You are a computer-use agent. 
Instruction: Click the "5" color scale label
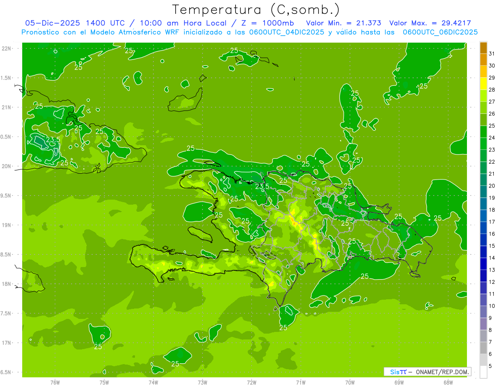(x=490, y=366)
